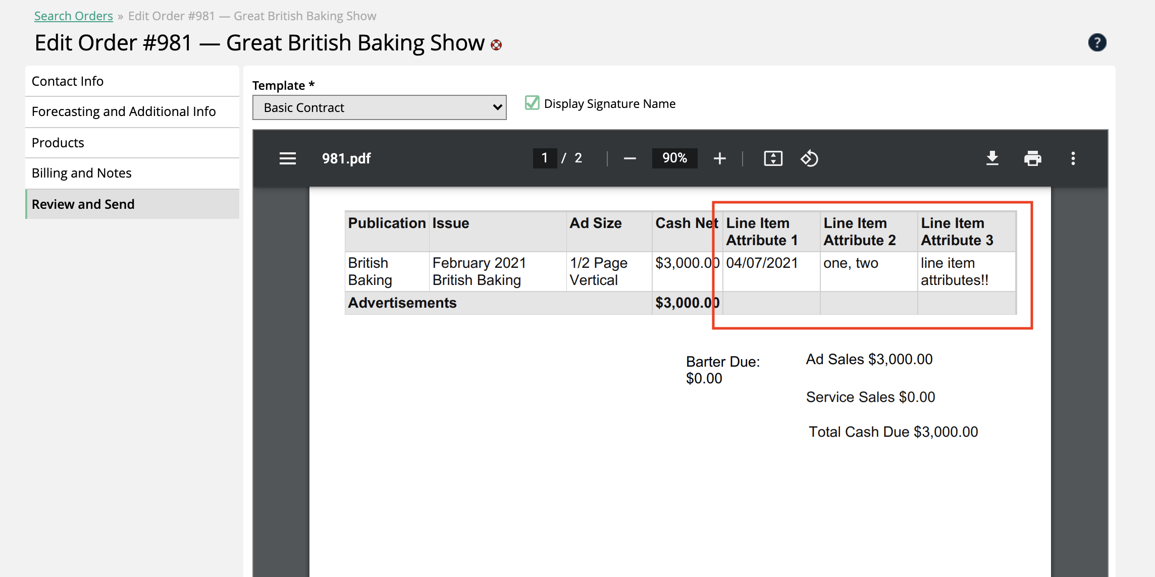
Task: Click the Search Orders breadcrumb link
Action: click(74, 15)
